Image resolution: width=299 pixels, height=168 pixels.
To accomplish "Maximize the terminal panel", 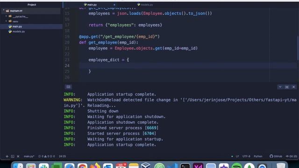I will click(287, 87).
